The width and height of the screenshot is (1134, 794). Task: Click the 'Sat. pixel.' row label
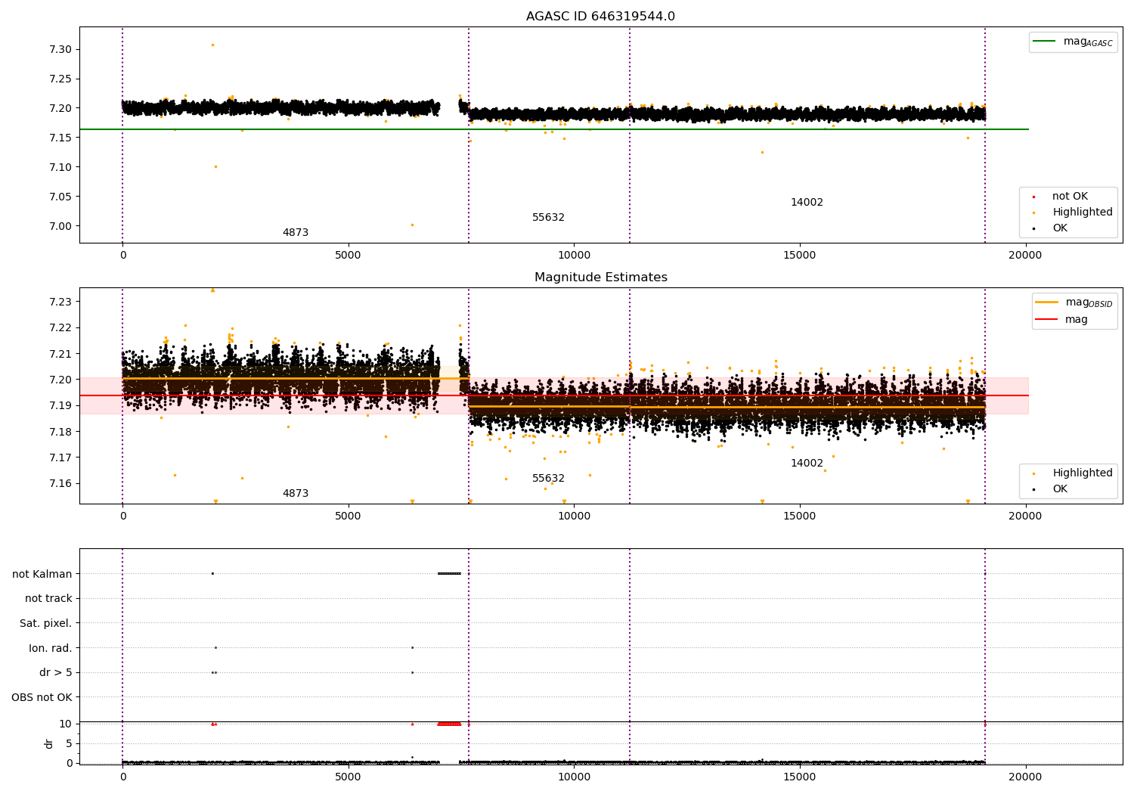[45, 623]
